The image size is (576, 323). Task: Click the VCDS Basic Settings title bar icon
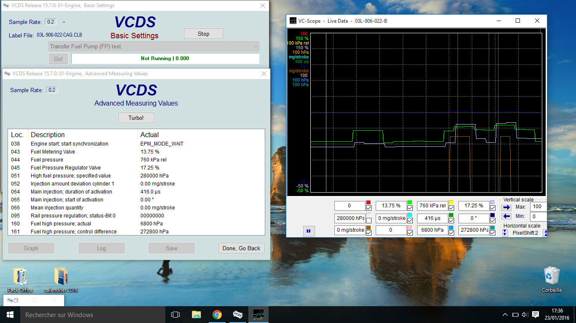click(x=5, y=5)
